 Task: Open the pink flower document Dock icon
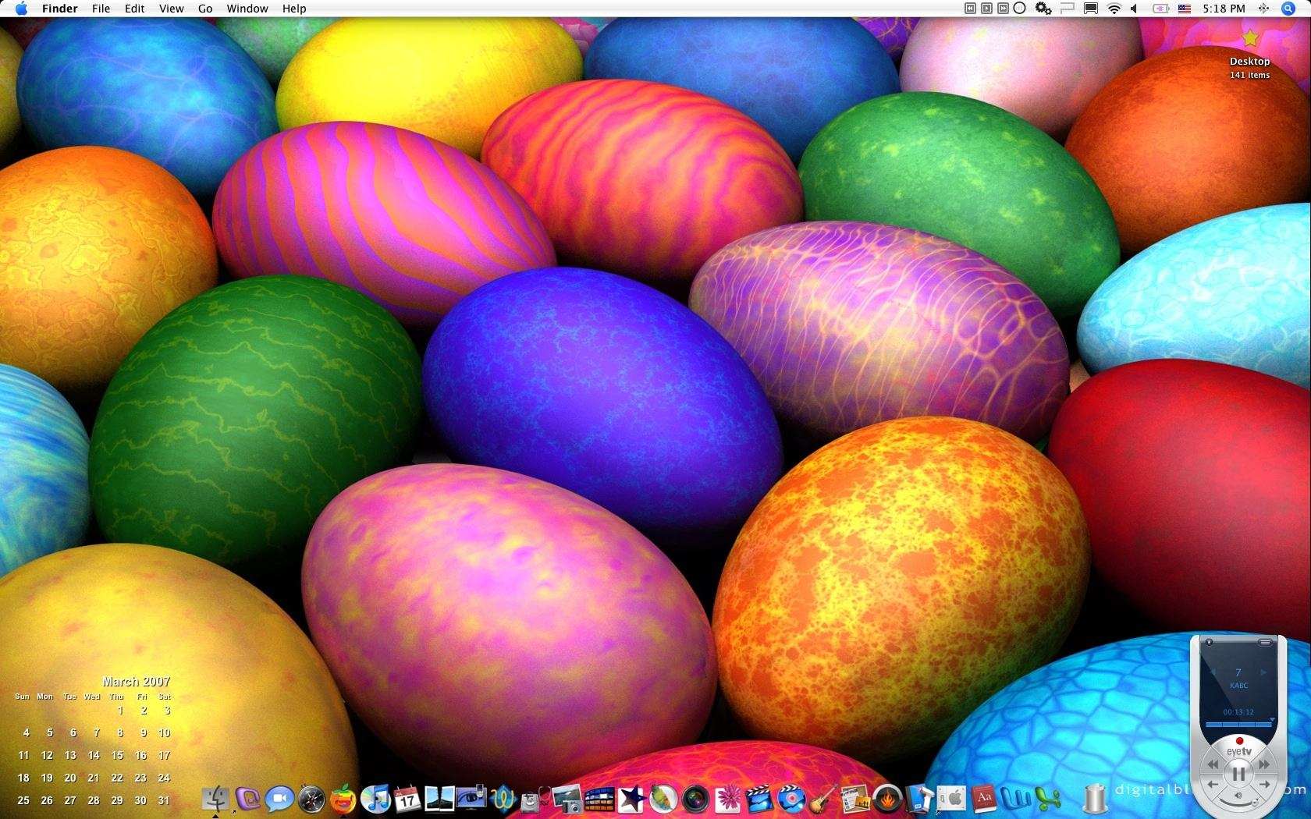click(x=727, y=798)
